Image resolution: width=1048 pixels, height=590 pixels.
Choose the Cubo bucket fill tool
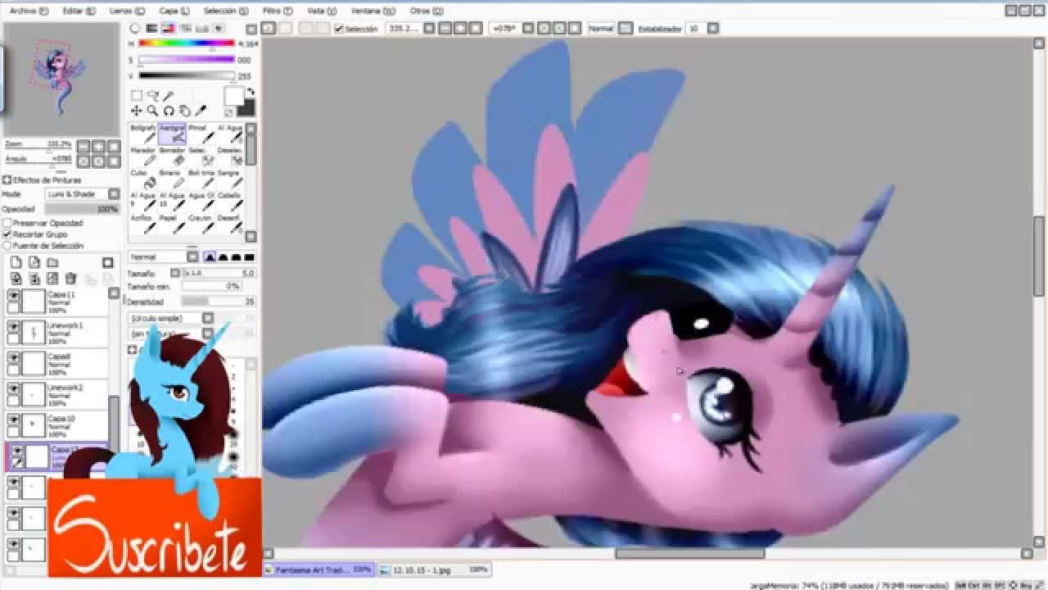coord(149,179)
